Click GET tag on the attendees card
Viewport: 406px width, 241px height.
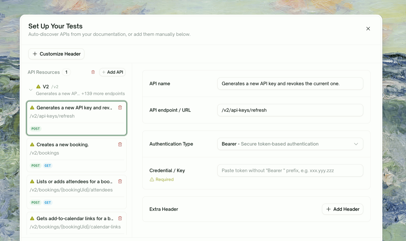tap(48, 203)
